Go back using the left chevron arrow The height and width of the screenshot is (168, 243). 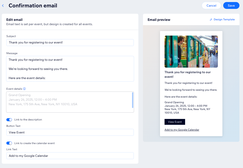pos(3,6)
